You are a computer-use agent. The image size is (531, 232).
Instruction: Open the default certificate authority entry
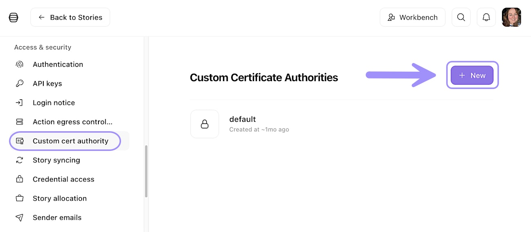click(243, 124)
